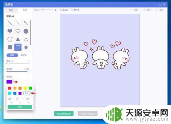Image resolution: width=171 pixels, height=124 pixels.
Task: Select the hollow circle shape
Action: point(10,39)
